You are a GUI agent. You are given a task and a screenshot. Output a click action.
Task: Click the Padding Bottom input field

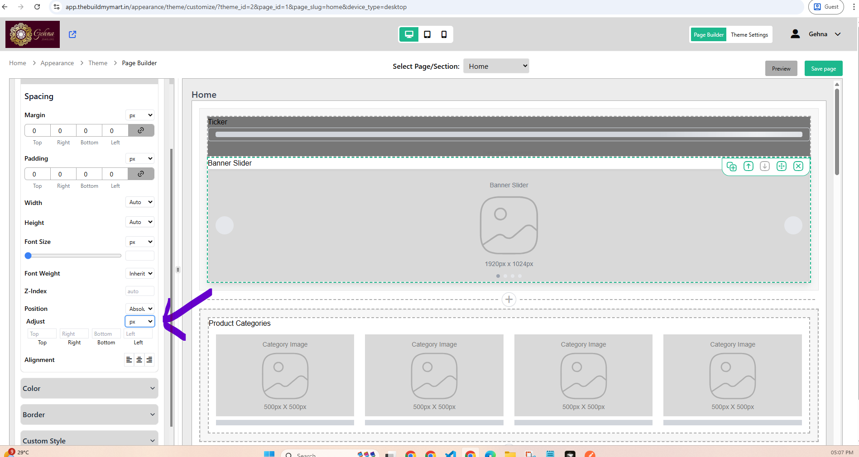[x=89, y=174]
